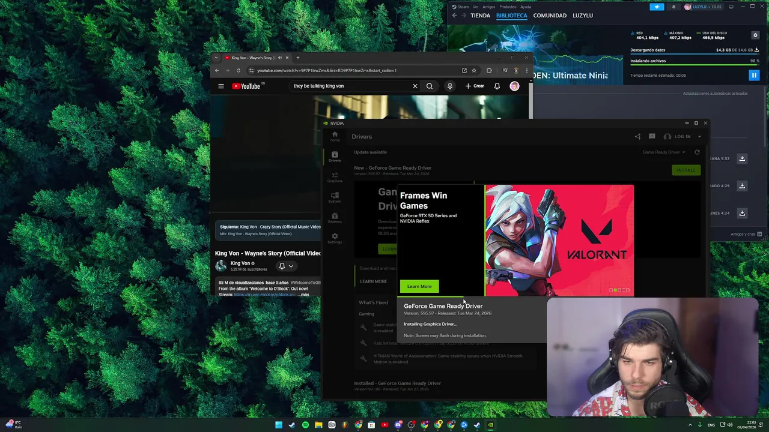Select the Drivers icon in NVIDIA sidebar
Viewport: 769px width, 432px height.
tap(335, 157)
